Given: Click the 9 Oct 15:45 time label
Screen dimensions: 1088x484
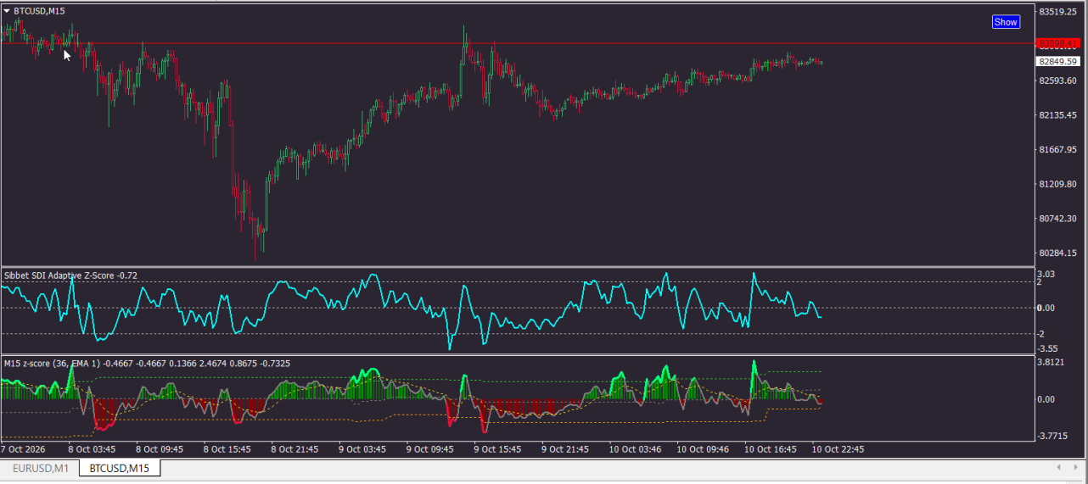Looking at the screenshot, I should coord(498,448).
